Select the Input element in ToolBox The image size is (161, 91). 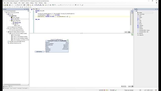point(140,16)
